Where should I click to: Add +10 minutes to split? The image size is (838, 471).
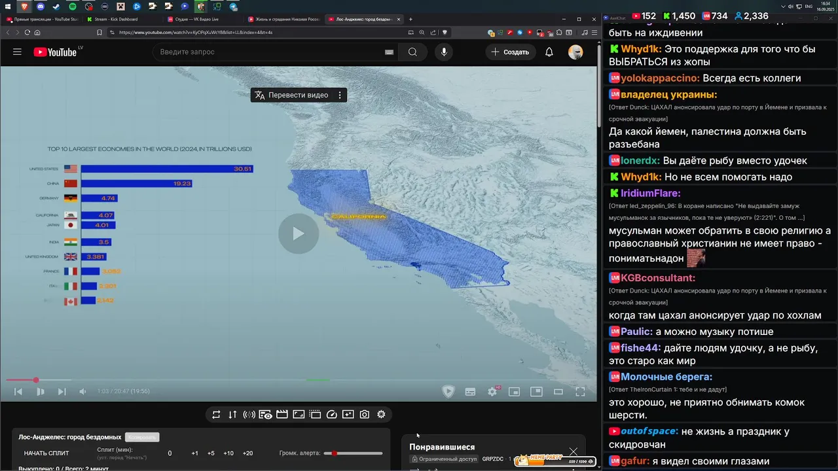pyautogui.click(x=228, y=453)
